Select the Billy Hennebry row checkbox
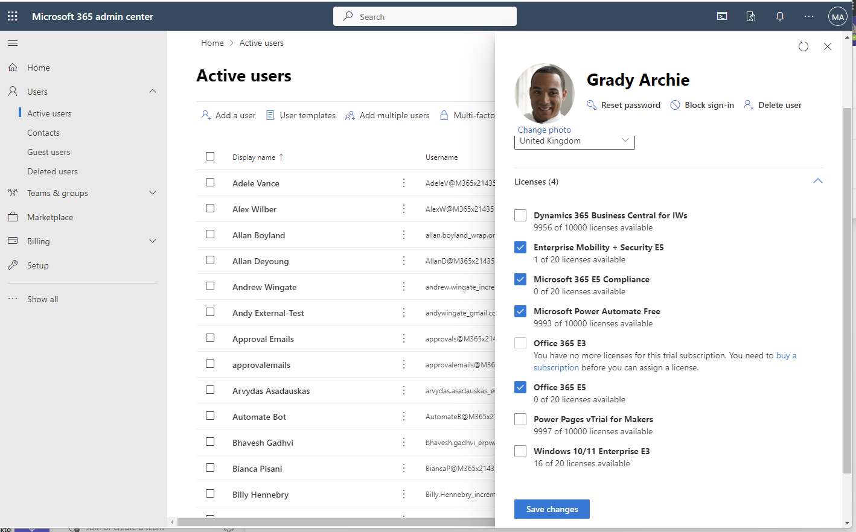 click(210, 493)
